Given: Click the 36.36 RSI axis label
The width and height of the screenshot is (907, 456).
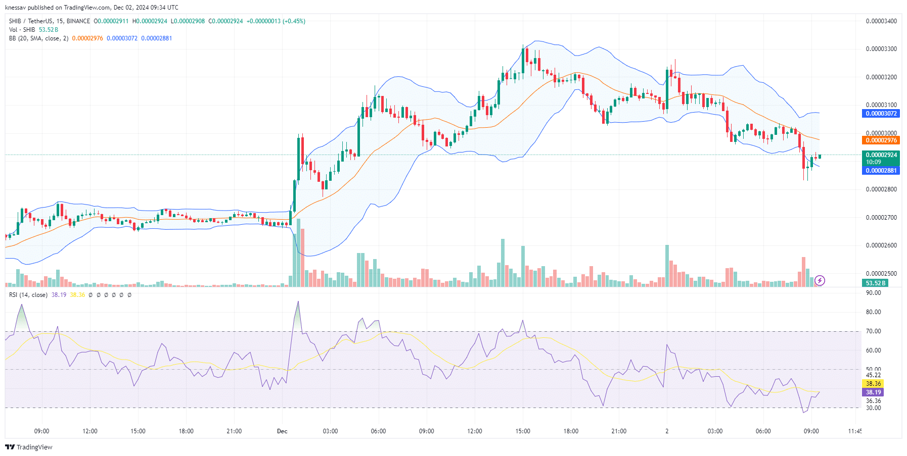Looking at the screenshot, I should pyautogui.click(x=873, y=401).
